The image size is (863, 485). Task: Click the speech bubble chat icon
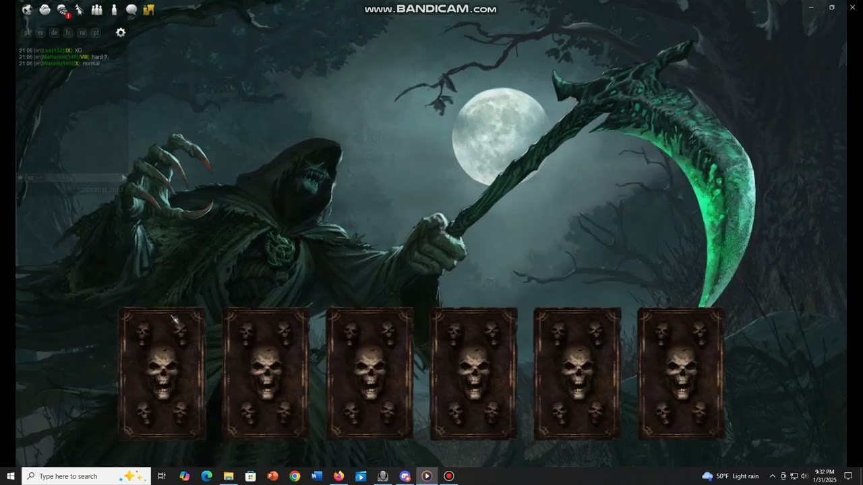tap(131, 9)
